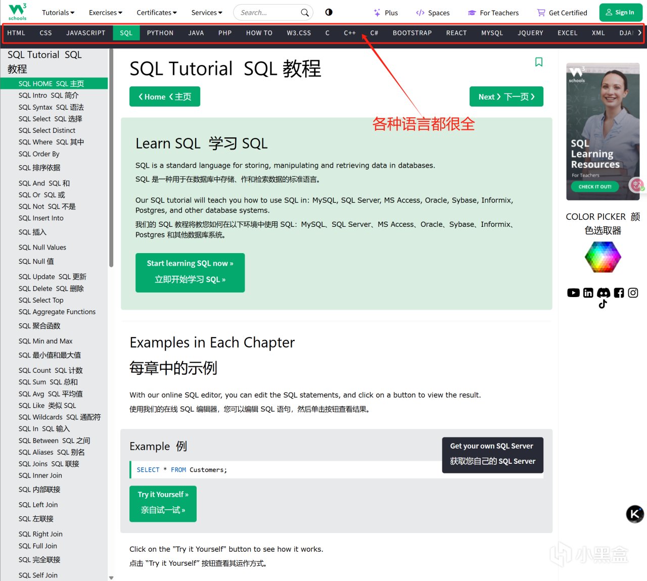Click CHECK IT OUT on the ad
The image size is (647, 581).
[595, 186]
